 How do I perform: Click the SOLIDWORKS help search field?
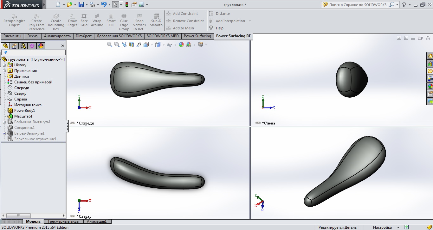(x=358, y=5)
